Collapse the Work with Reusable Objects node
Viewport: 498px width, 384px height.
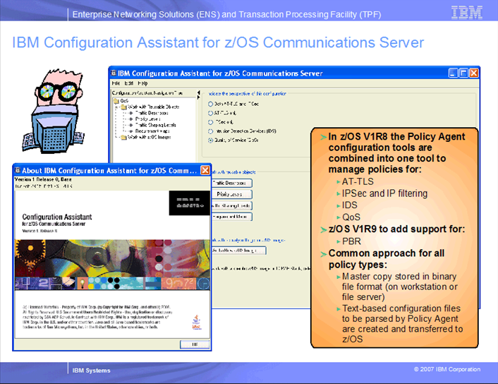[116, 107]
